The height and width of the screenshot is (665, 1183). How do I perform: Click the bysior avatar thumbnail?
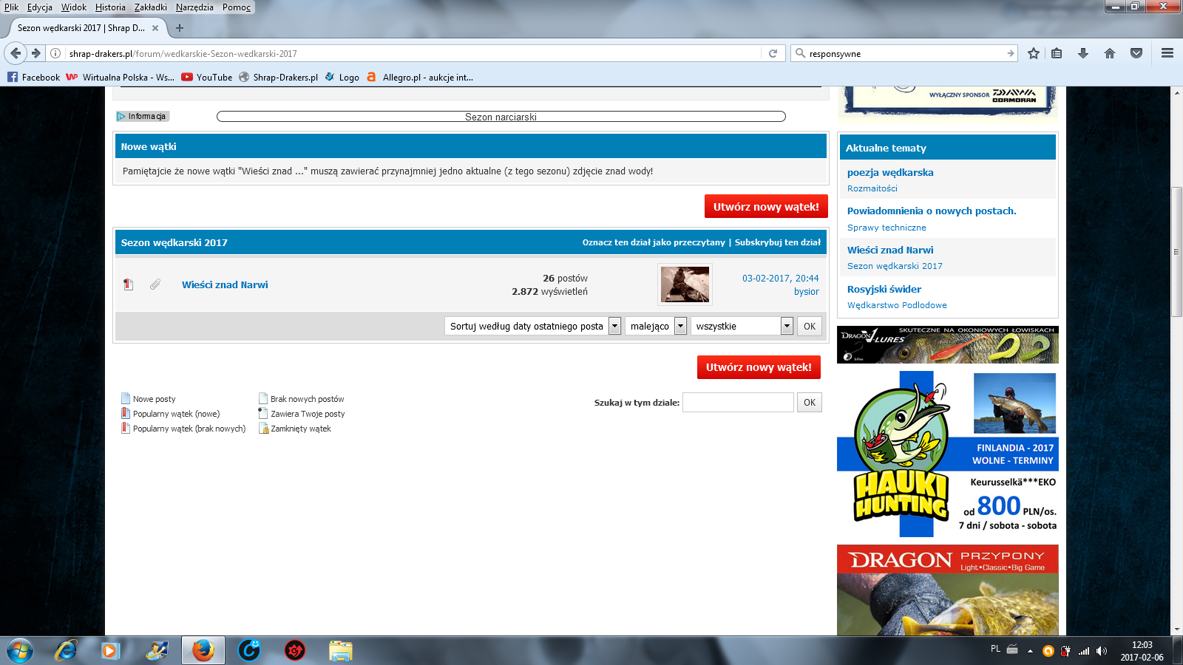tap(685, 284)
